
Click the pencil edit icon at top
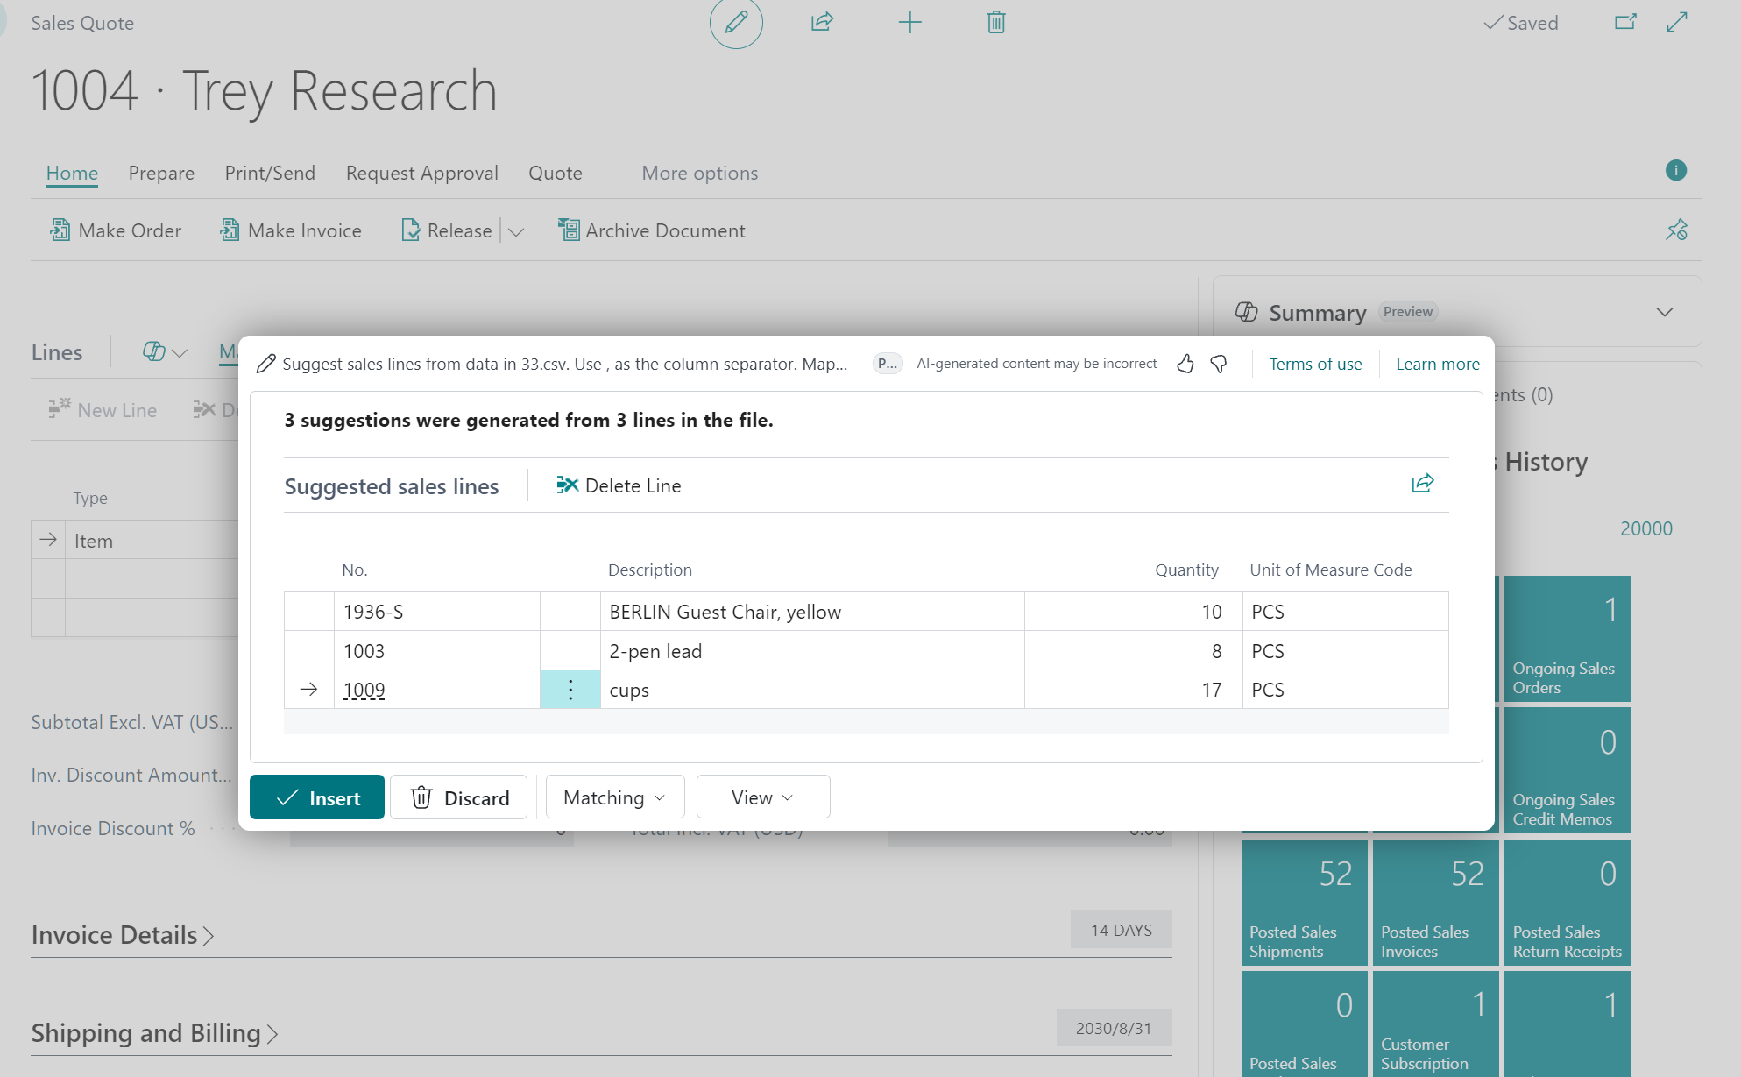736,22
